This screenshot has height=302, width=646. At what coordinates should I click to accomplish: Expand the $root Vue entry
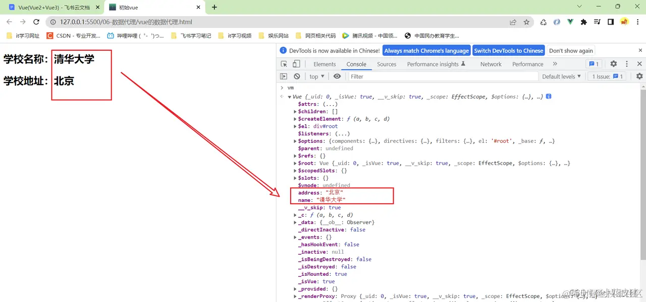point(295,163)
